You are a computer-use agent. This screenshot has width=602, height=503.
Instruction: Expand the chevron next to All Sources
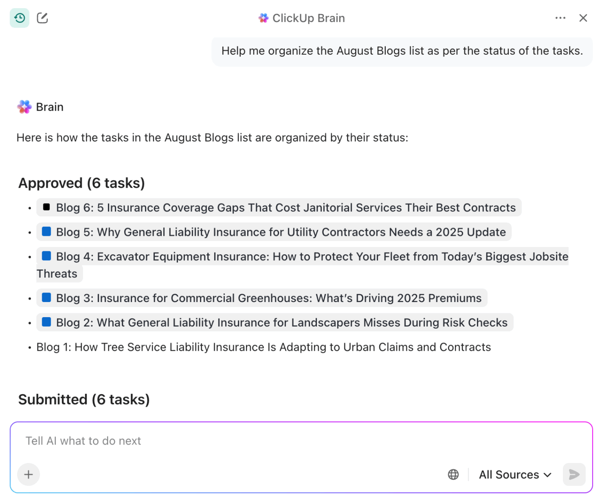tap(547, 474)
